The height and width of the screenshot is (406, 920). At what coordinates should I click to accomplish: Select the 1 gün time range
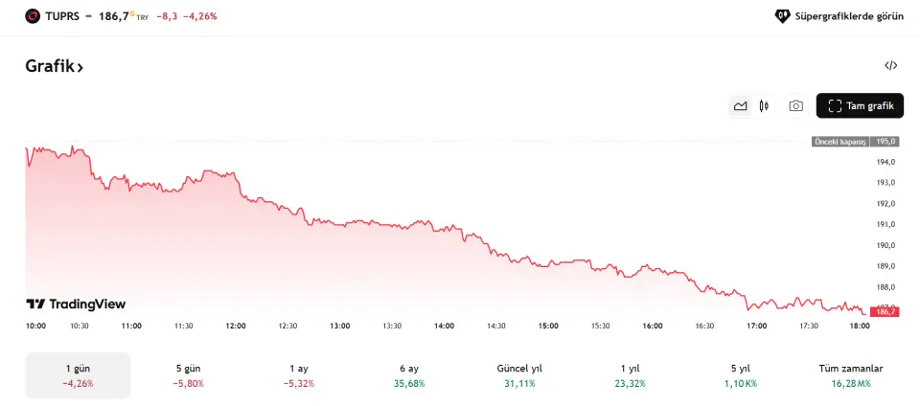(x=78, y=374)
